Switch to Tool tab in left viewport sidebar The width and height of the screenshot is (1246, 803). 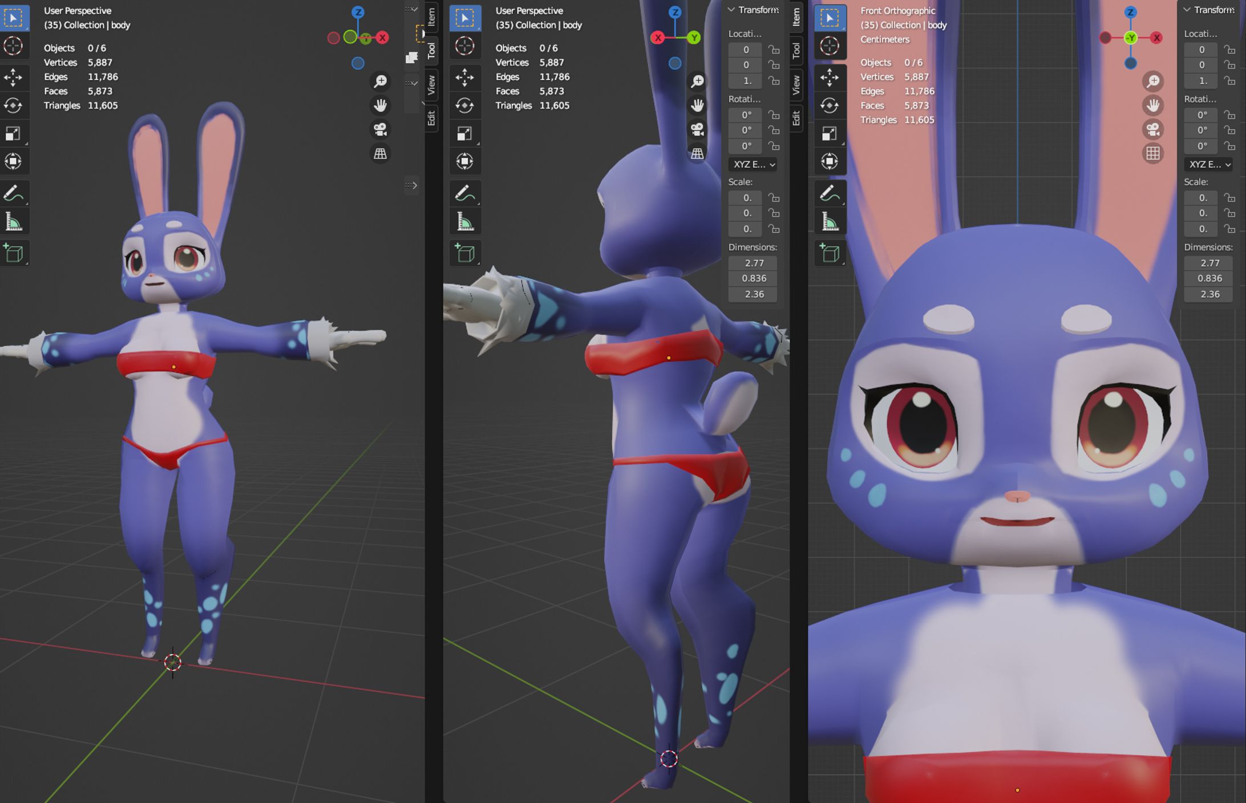[x=431, y=51]
